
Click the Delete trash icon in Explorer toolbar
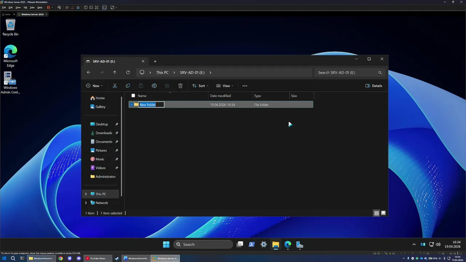(x=180, y=86)
